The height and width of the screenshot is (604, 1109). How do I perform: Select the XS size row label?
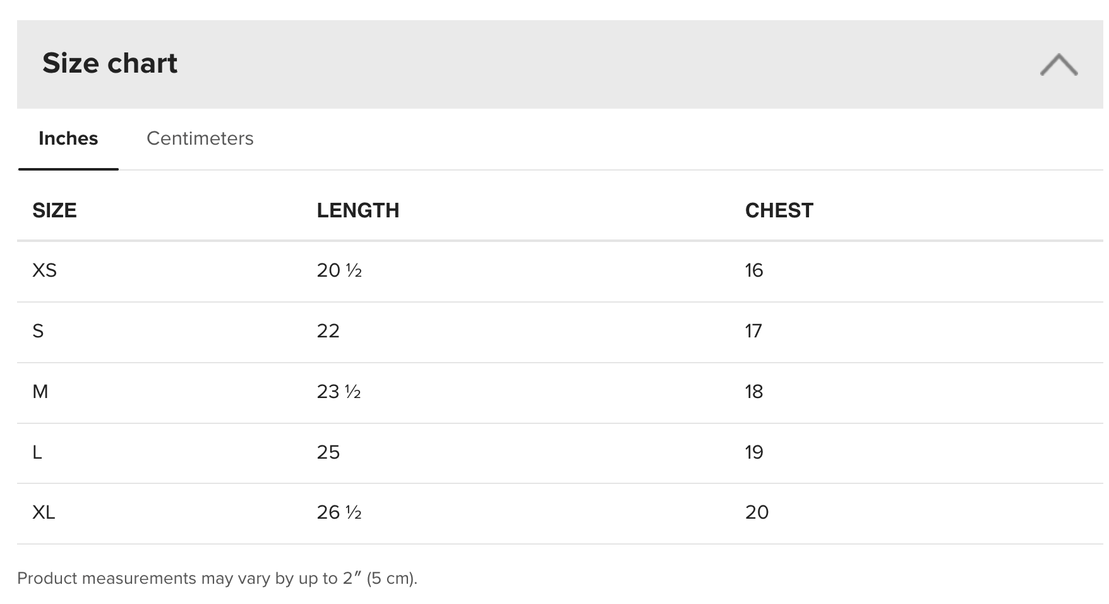coord(44,270)
